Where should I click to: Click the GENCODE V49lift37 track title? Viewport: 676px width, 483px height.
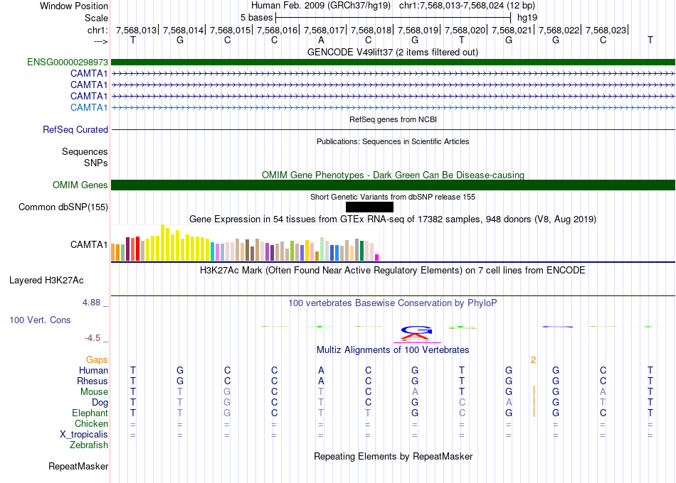pyautogui.click(x=393, y=52)
